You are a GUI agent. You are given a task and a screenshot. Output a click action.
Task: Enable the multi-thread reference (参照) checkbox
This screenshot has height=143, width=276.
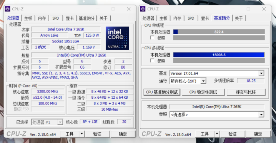(x=152, y=61)
